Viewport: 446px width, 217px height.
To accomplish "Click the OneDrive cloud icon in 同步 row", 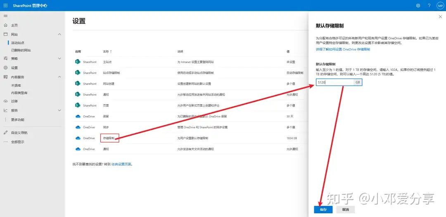I will pos(78,127).
